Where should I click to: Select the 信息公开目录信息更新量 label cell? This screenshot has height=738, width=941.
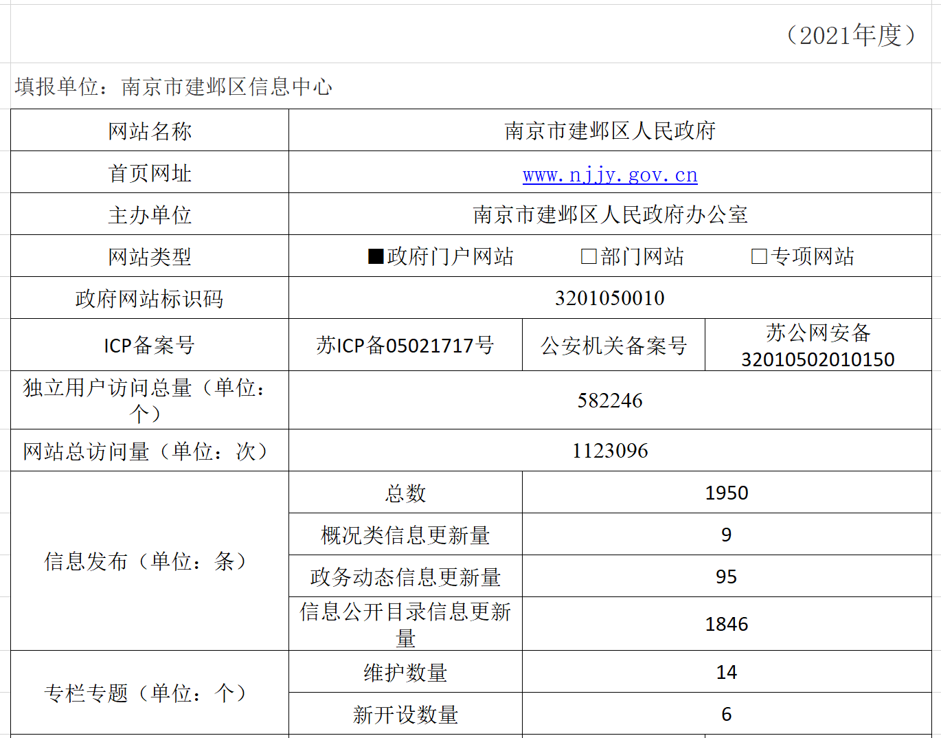405,624
